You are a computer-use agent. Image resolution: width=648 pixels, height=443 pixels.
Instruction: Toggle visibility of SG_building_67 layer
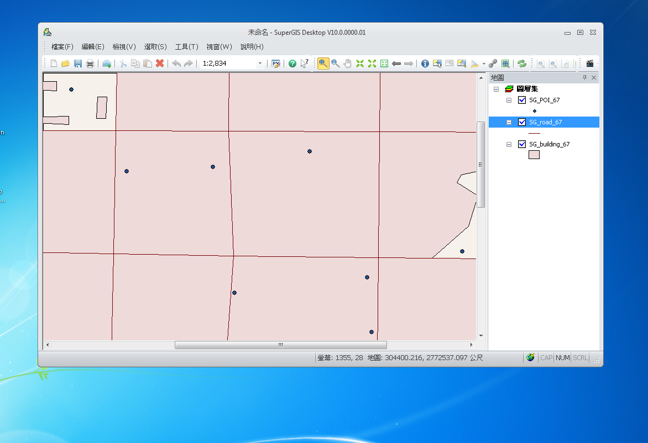(x=522, y=144)
